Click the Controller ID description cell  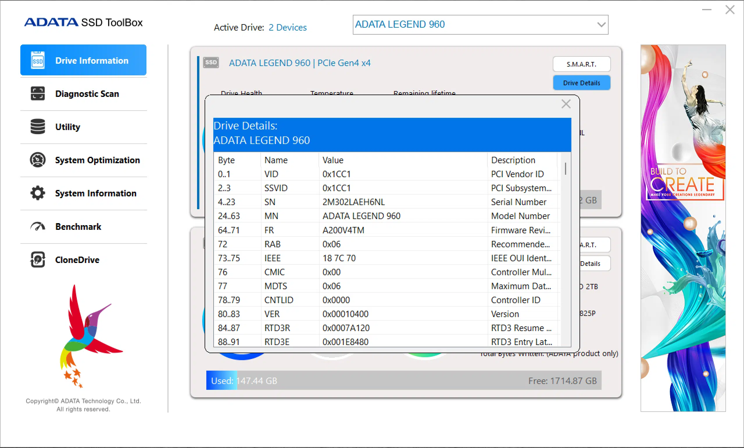point(515,300)
